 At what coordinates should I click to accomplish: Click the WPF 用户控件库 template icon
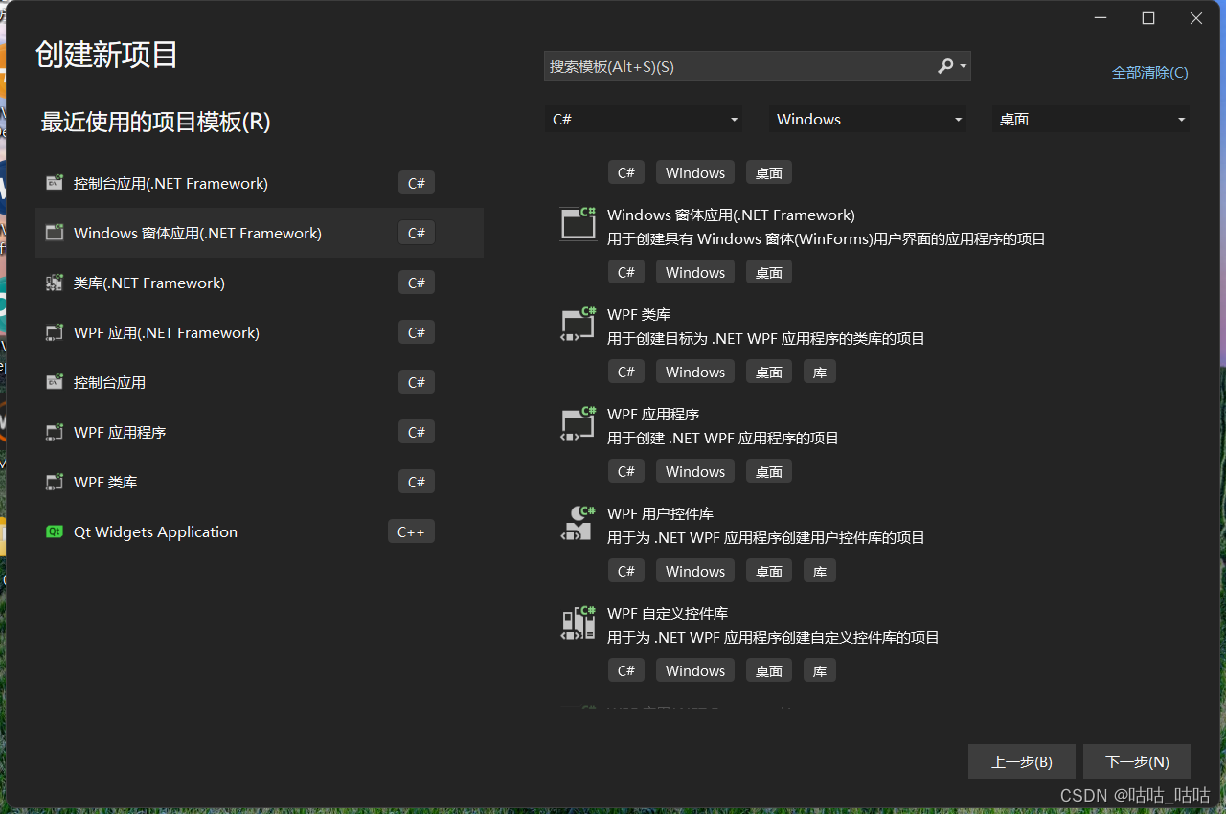click(579, 522)
